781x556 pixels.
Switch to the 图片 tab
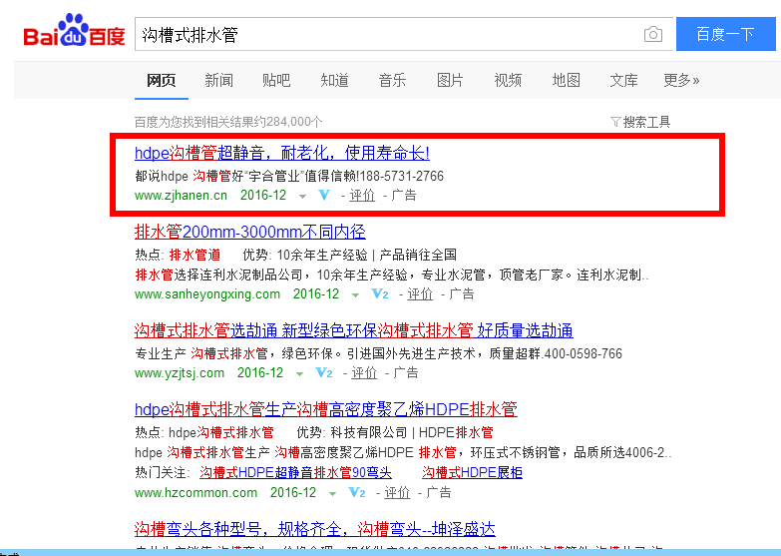tap(450, 80)
